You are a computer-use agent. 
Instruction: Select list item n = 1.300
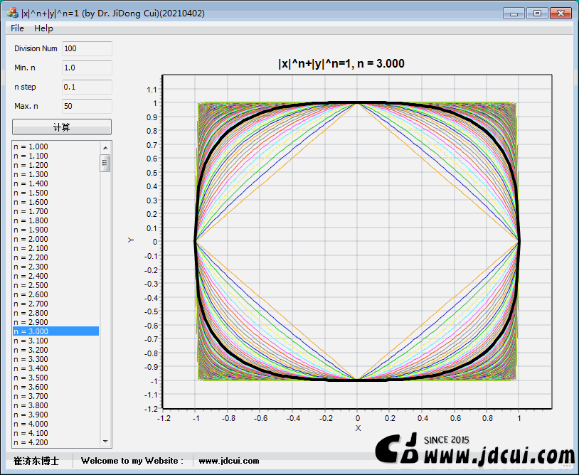(x=55, y=174)
